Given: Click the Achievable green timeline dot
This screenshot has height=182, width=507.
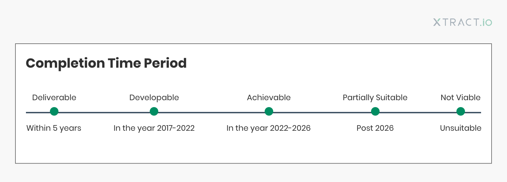Looking at the screenshot, I should coord(269,112).
